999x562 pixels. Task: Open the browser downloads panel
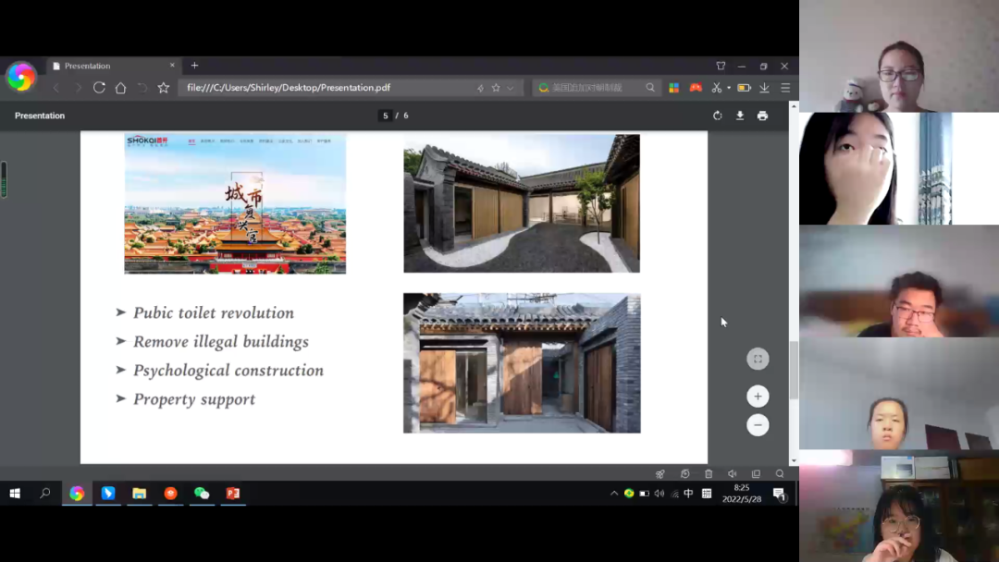pos(764,88)
